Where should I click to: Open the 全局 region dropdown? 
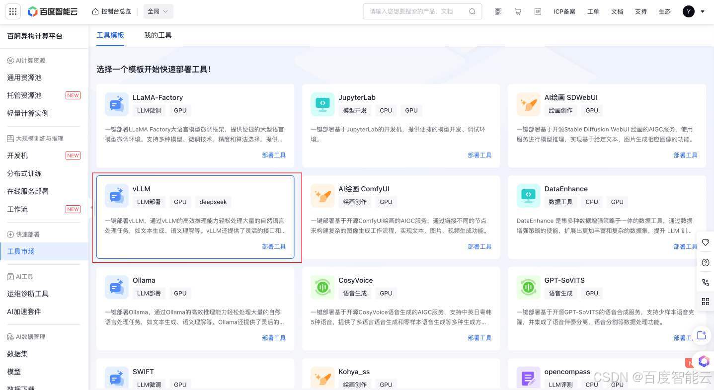(x=158, y=11)
